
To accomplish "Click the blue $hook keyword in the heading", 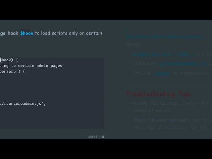I will [x=27, y=33].
